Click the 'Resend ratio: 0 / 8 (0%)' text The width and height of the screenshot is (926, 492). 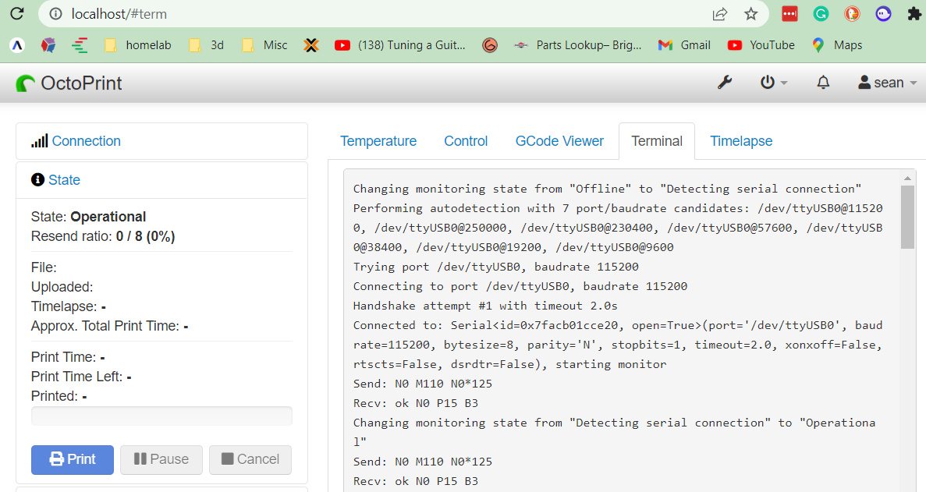tap(103, 236)
